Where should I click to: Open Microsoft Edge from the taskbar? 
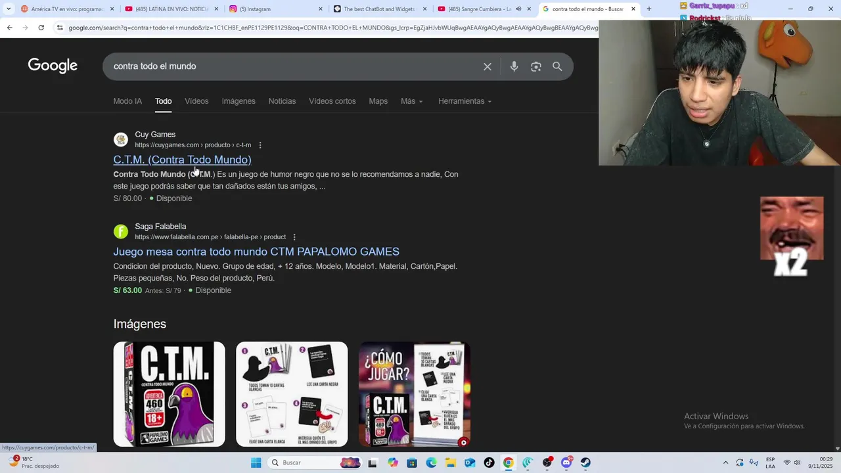click(431, 462)
